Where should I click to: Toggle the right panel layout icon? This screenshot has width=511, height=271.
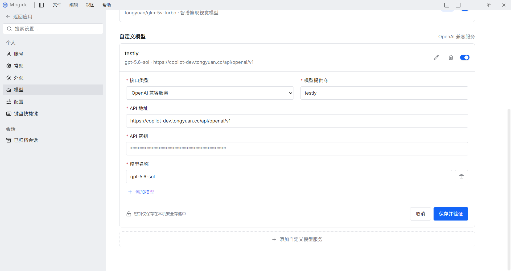coord(458,5)
